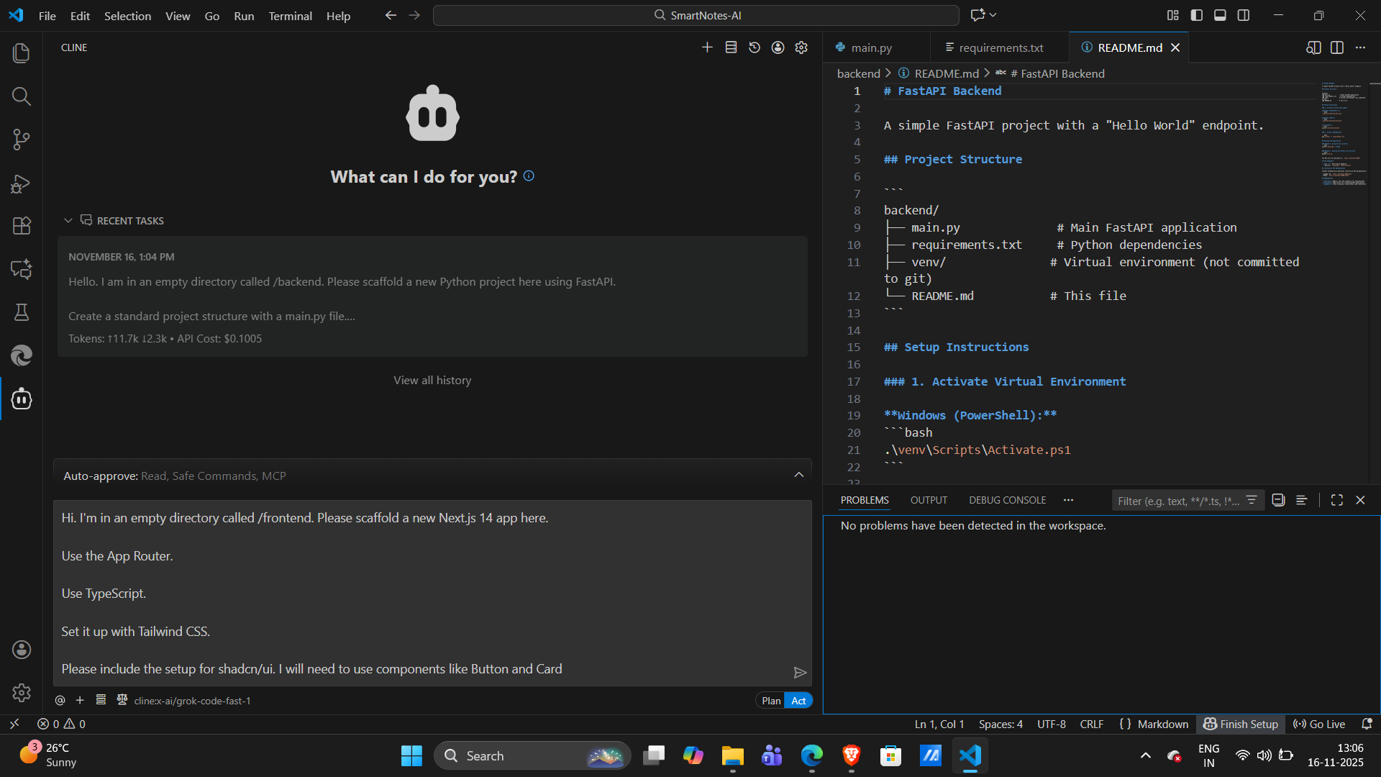
Task: Toggle the bottom panel layout button
Action: (1220, 15)
